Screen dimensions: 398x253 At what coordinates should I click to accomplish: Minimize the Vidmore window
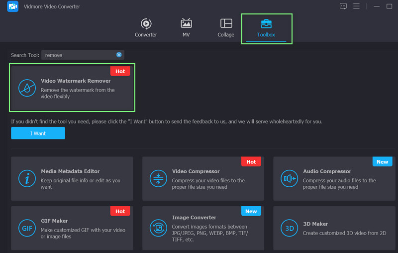[371, 6]
